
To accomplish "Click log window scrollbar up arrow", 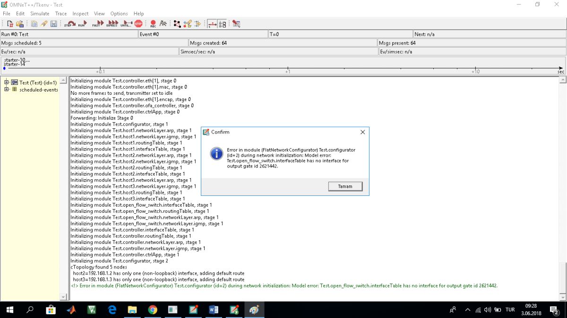I will [563, 81].
